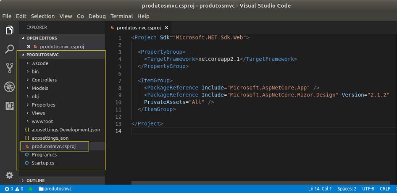Screen dimensions: 397x193
Task: Open the Source Control view
Action: pyautogui.click(x=9, y=68)
